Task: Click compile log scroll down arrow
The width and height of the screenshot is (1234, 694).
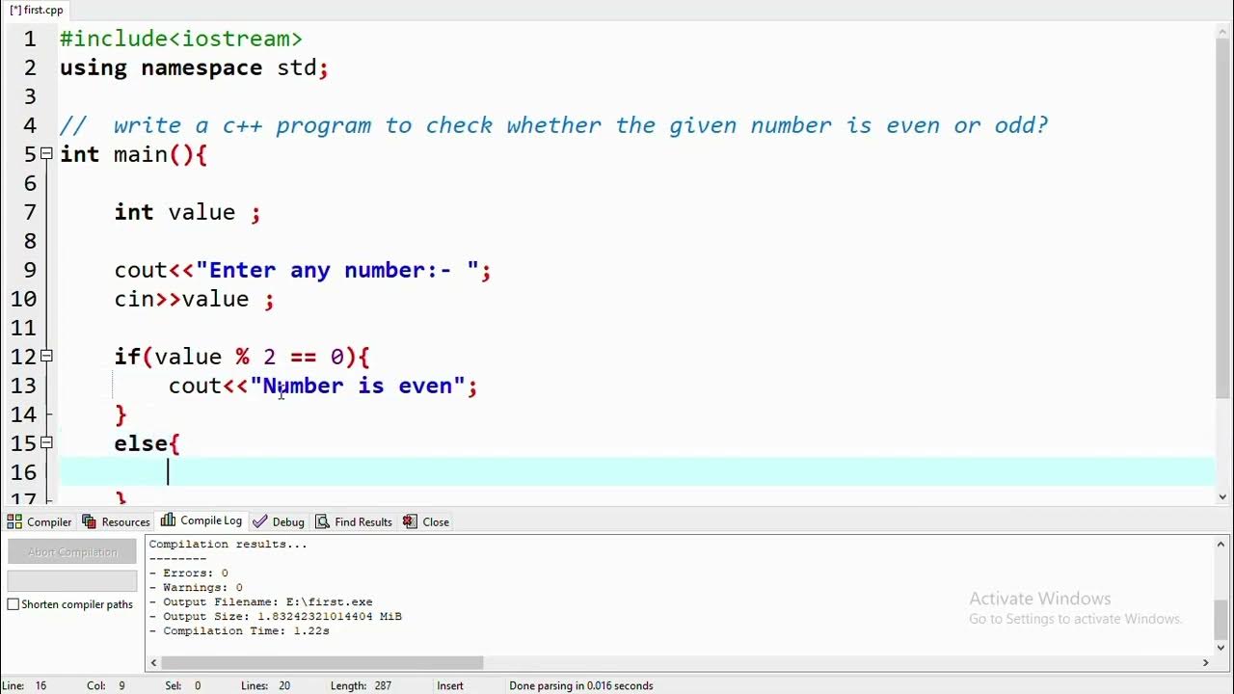Action: [1221, 648]
